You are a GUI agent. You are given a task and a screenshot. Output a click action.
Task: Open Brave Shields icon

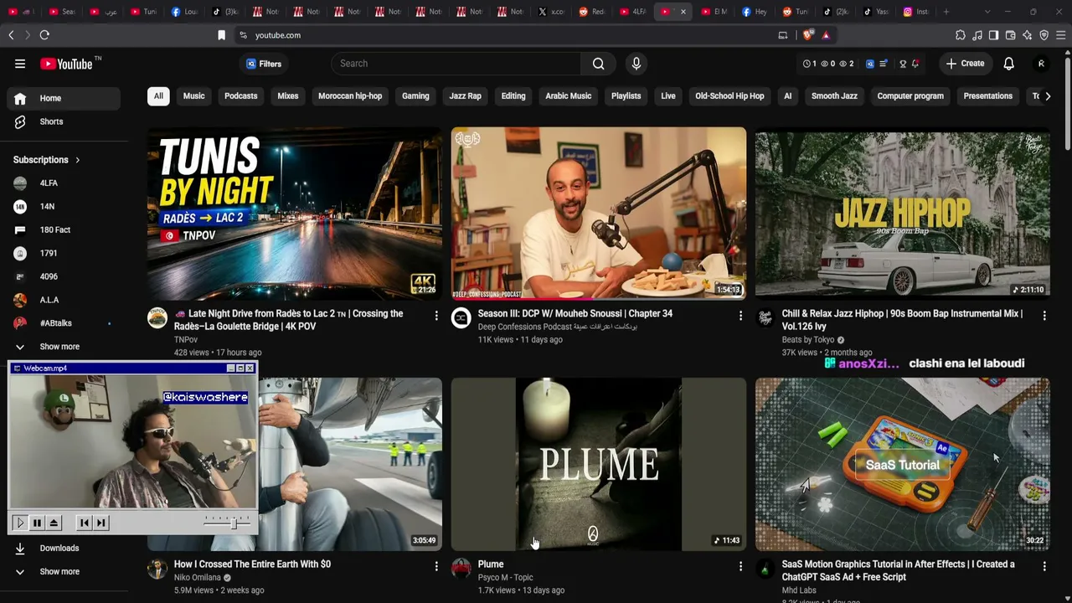[x=807, y=35]
